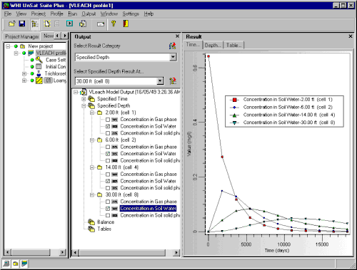Click the project tree view toolbar icon
Viewport: 357px width, 270px height.
pos(35,24)
